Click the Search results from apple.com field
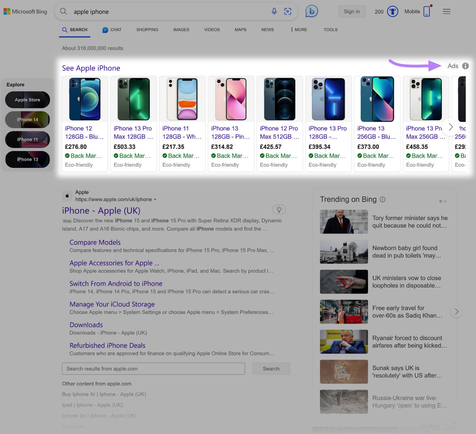 [x=153, y=369]
